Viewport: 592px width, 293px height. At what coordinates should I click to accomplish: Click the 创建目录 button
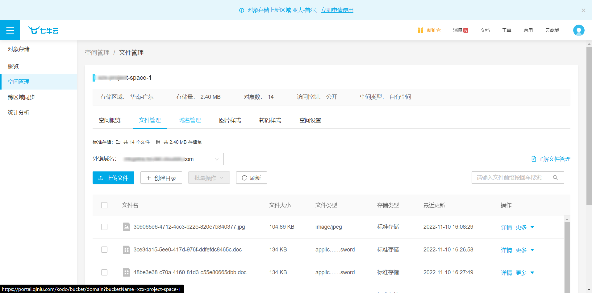161,178
